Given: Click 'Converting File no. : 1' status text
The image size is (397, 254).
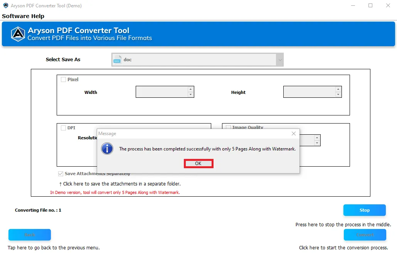Looking at the screenshot, I should point(38,210).
